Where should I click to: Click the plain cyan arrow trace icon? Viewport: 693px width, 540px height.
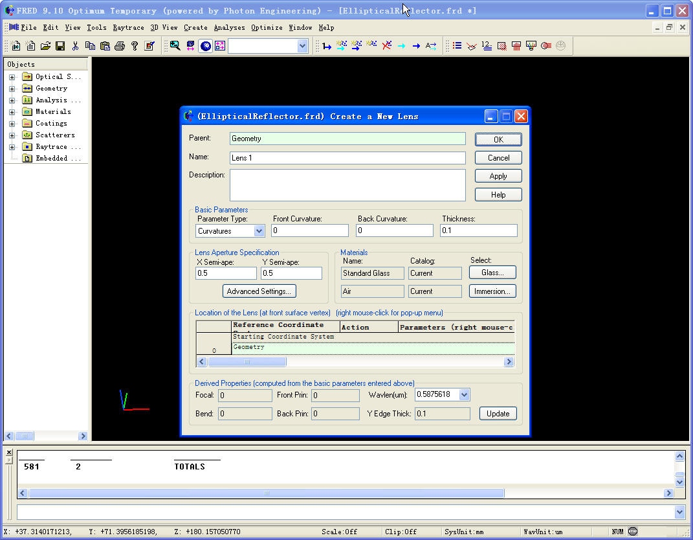(x=401, y=45)
